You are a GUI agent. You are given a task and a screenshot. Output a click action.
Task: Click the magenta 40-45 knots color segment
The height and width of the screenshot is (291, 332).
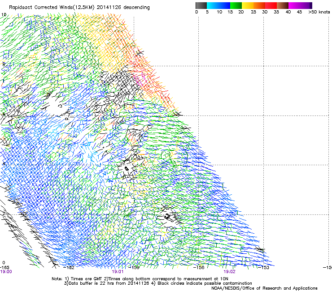pos(294,5)
